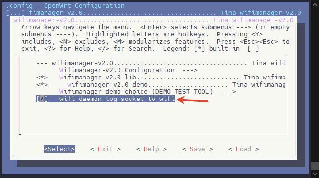Click the vertical scrollbar thumb
This screenshot has width=319, height=178.
[315, 166]
